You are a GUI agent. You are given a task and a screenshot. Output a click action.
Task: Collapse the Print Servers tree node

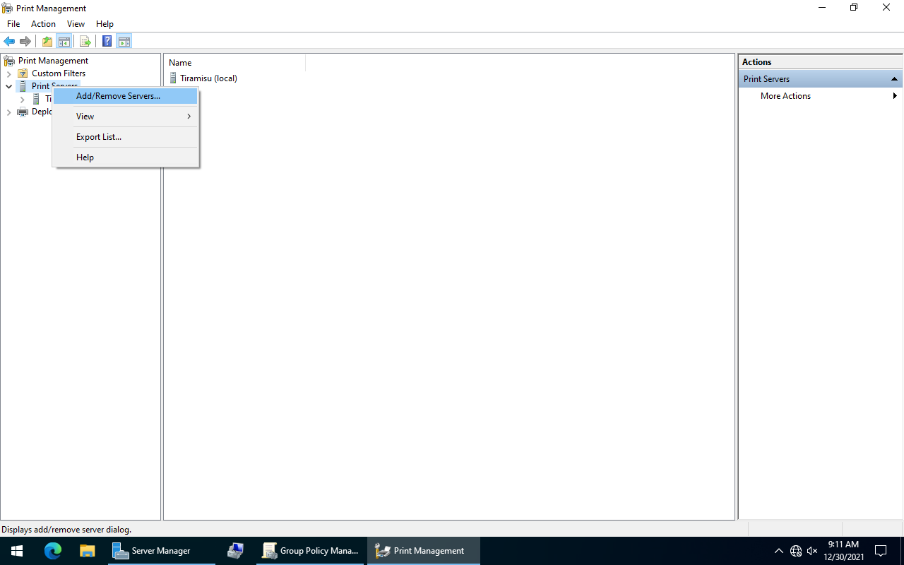[9, 85]
